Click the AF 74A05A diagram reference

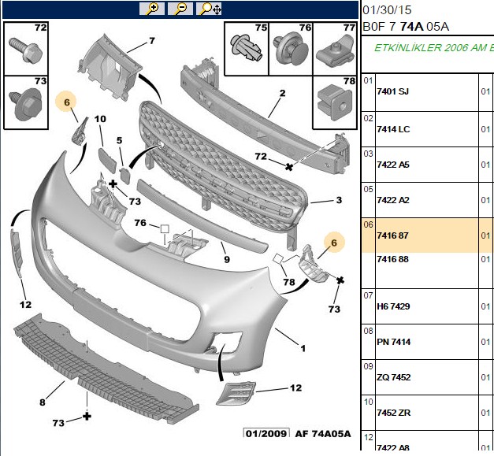pos(323,434)
